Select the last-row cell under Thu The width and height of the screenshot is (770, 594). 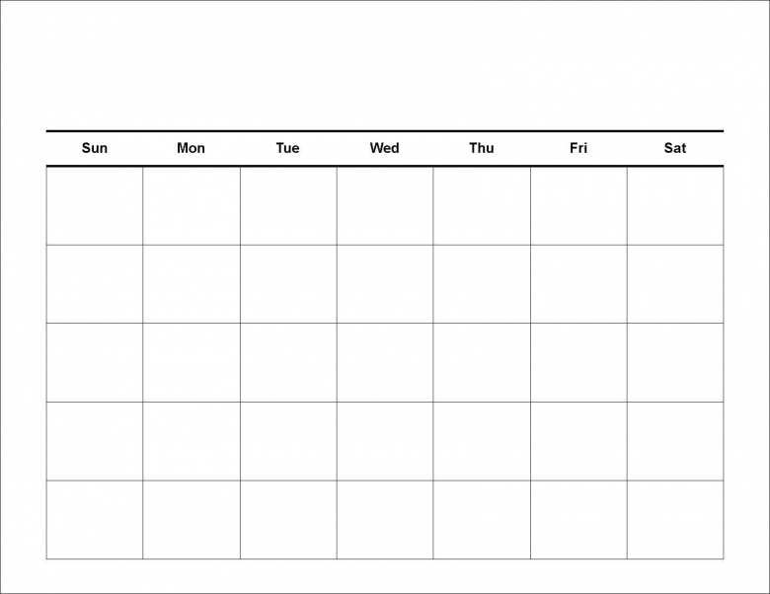482,520
